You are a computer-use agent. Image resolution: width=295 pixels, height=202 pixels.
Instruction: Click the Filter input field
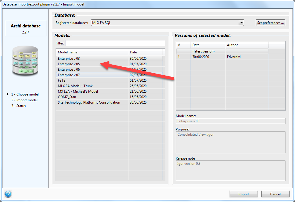click(x=115, y=43)
